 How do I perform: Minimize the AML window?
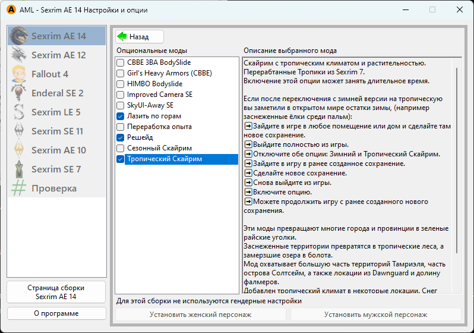click(x=405, y=10)
